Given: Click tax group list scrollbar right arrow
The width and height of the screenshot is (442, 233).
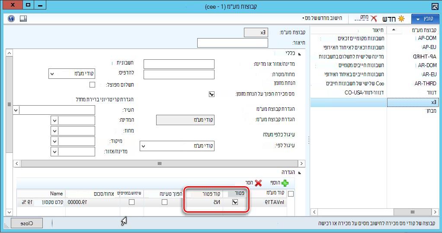Looking at the screenshot, I should 435,212.
